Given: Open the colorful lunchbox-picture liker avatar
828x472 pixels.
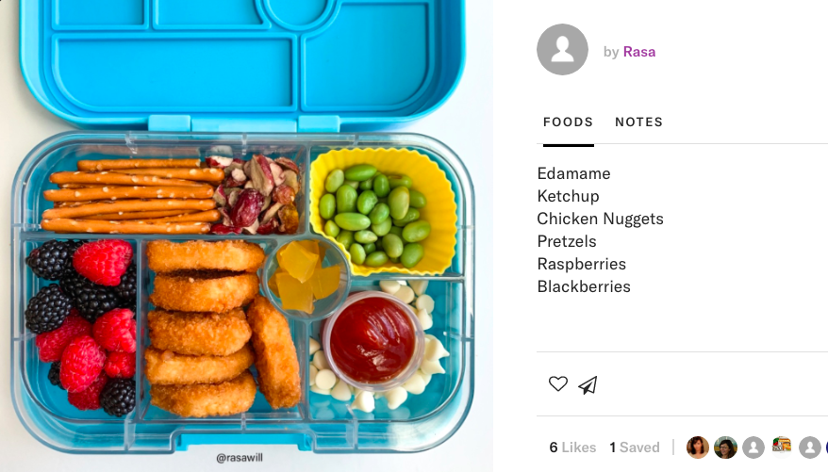Looking at the screenshot, I should click(782, 446).
